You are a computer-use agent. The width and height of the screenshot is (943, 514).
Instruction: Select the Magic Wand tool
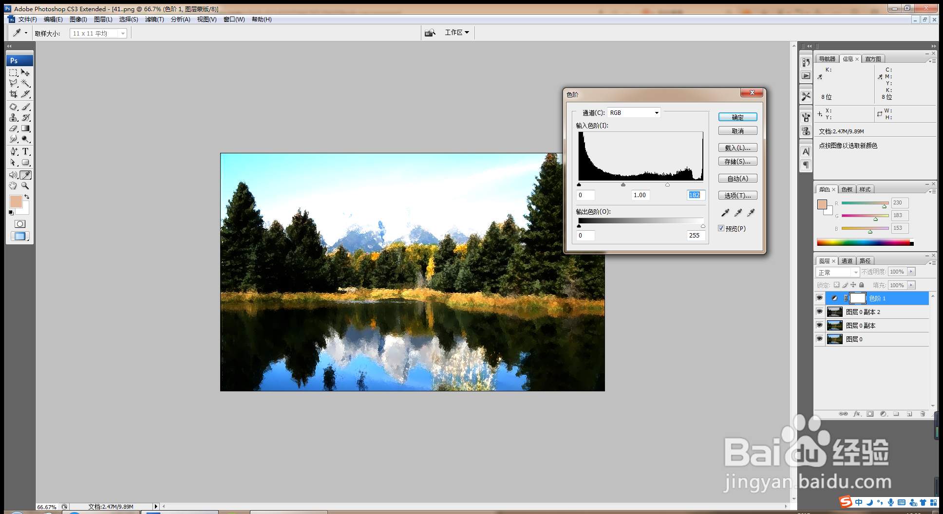26,83
